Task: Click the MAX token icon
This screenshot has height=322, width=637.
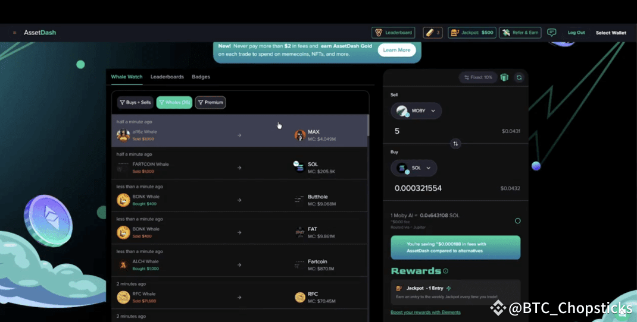Action: point(300,135)
